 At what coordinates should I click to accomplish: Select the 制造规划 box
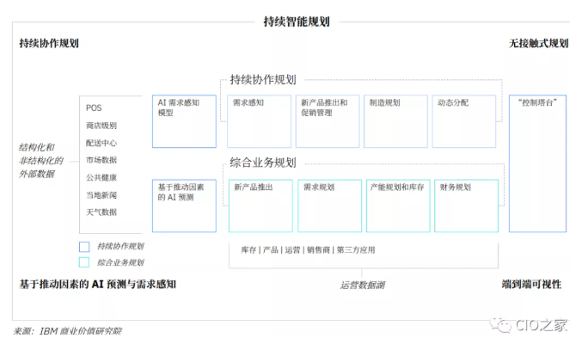[395, 121]
